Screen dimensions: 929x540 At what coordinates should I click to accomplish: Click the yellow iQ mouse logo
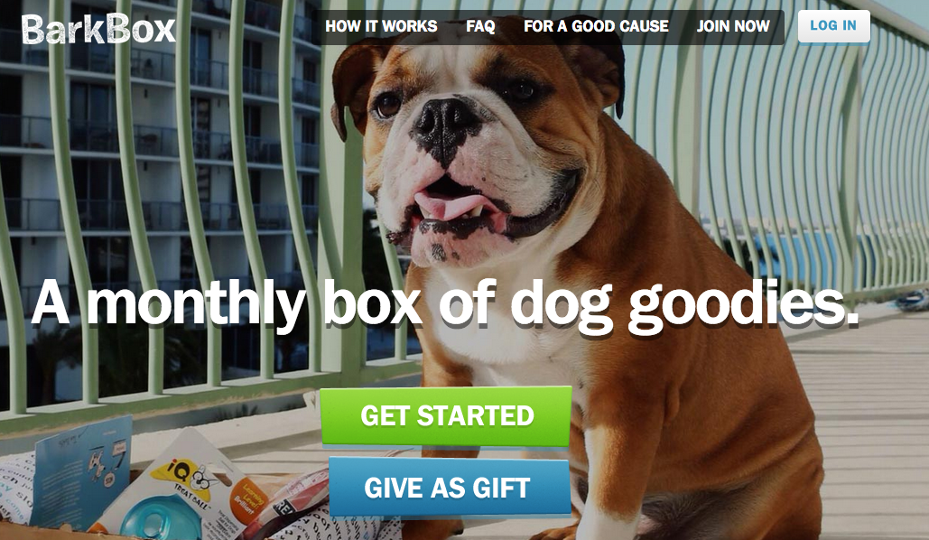(x=181, y=476)
